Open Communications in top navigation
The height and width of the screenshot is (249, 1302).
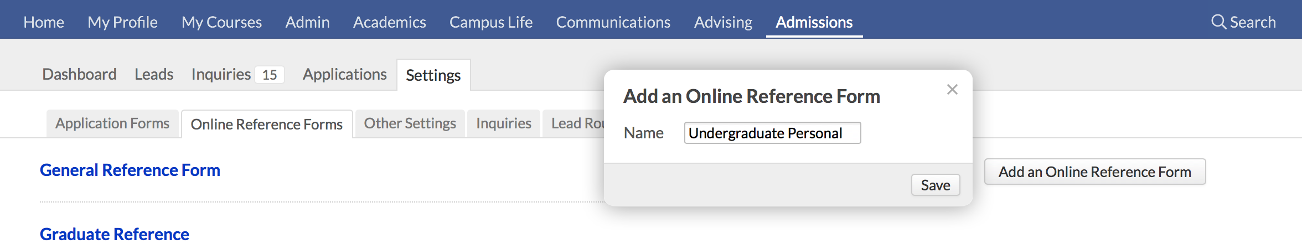point(613,22)
